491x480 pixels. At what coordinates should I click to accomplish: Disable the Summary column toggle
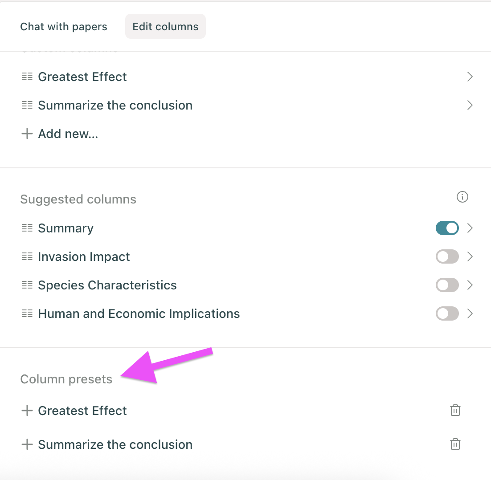pos(447,228)
